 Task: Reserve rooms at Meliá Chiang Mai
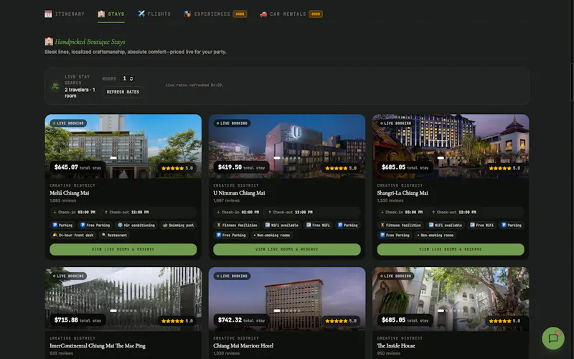[123, 249]
